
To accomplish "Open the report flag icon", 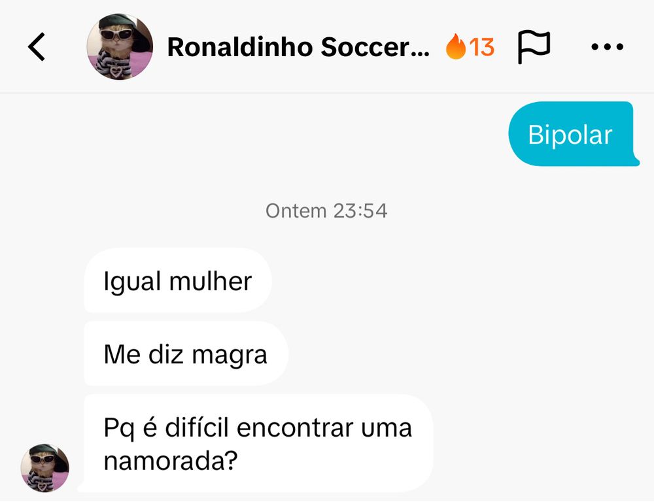I will point(534,47).
